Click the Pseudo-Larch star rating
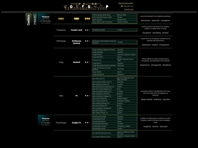The width and height of the screenshot is (198, 148). [87, 30]
